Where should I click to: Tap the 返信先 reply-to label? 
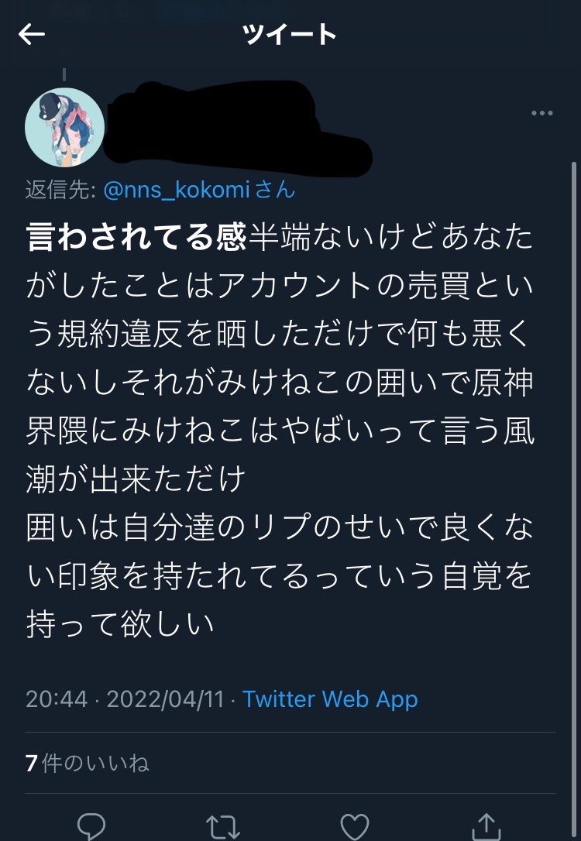click(x=60, y=190)
